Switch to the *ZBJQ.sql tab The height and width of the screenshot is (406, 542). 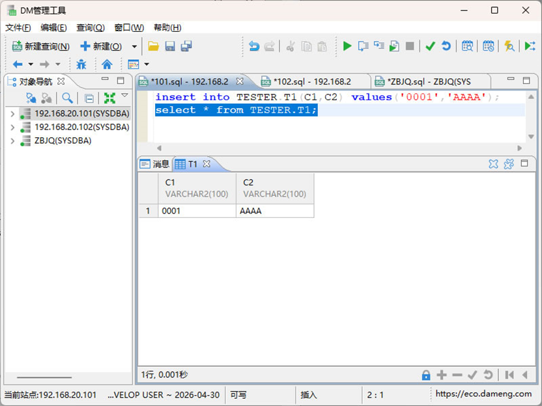pos(429,82)
